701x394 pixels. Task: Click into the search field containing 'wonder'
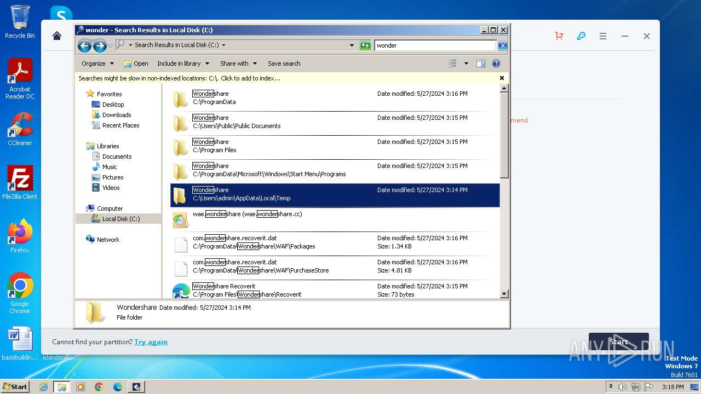(x=435, y=45)
